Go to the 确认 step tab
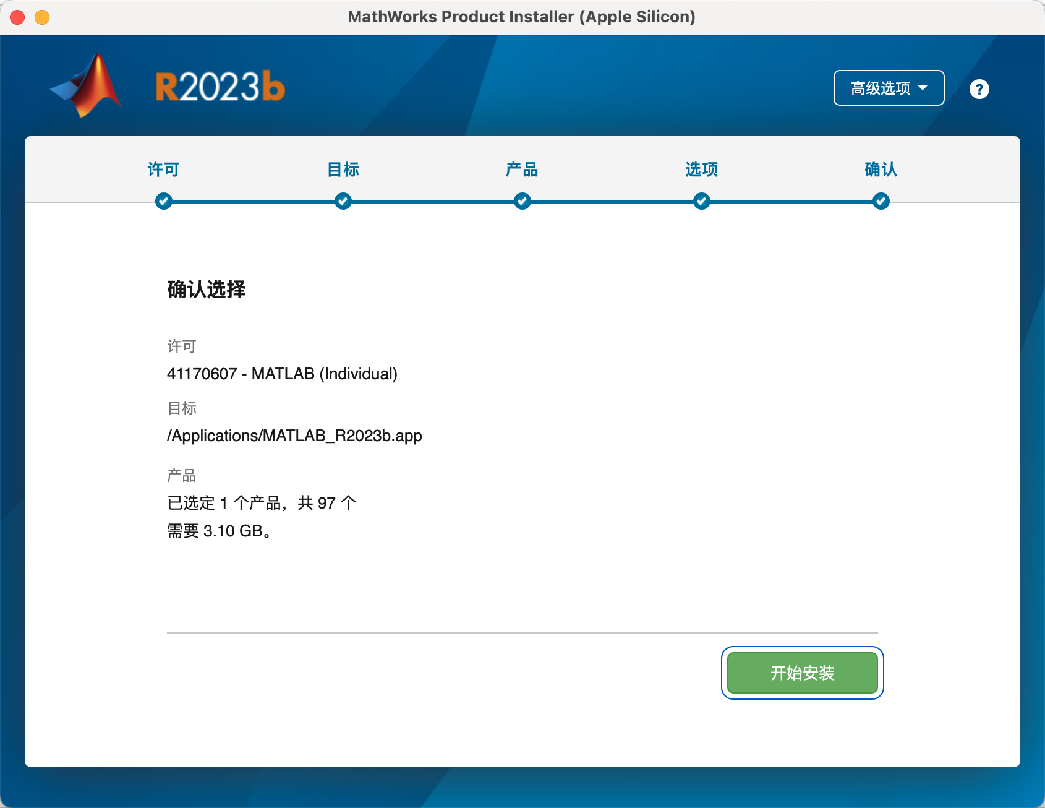Viewport: 1045px width, 808px height. click(881, 170)
